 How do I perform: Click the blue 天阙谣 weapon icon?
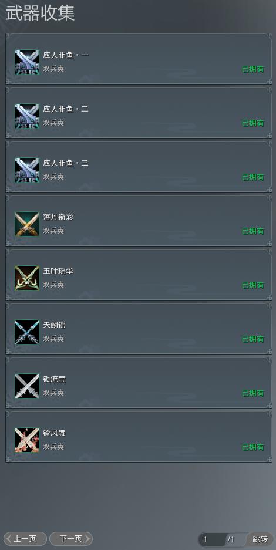[x=27, y=332]
